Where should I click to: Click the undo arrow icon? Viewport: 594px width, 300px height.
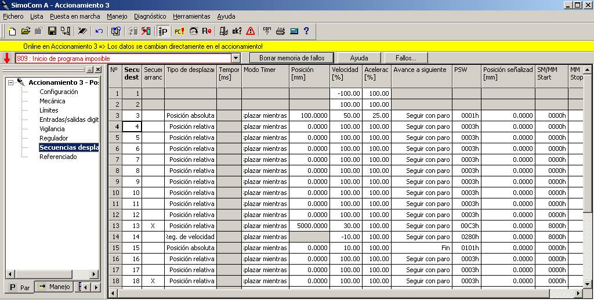(99, 31)
